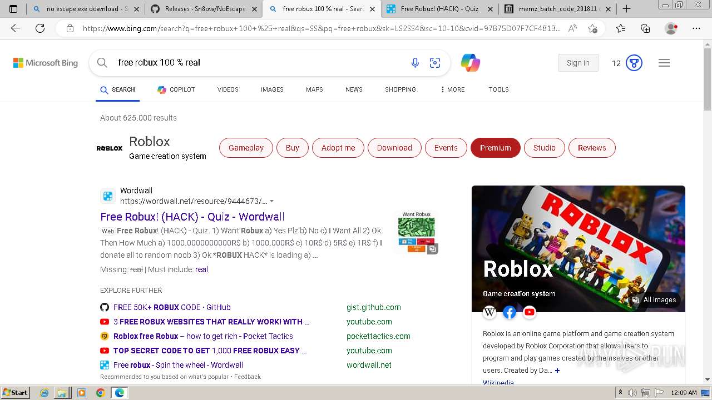Switch to the SHOPPING tab

coord(400,89)
